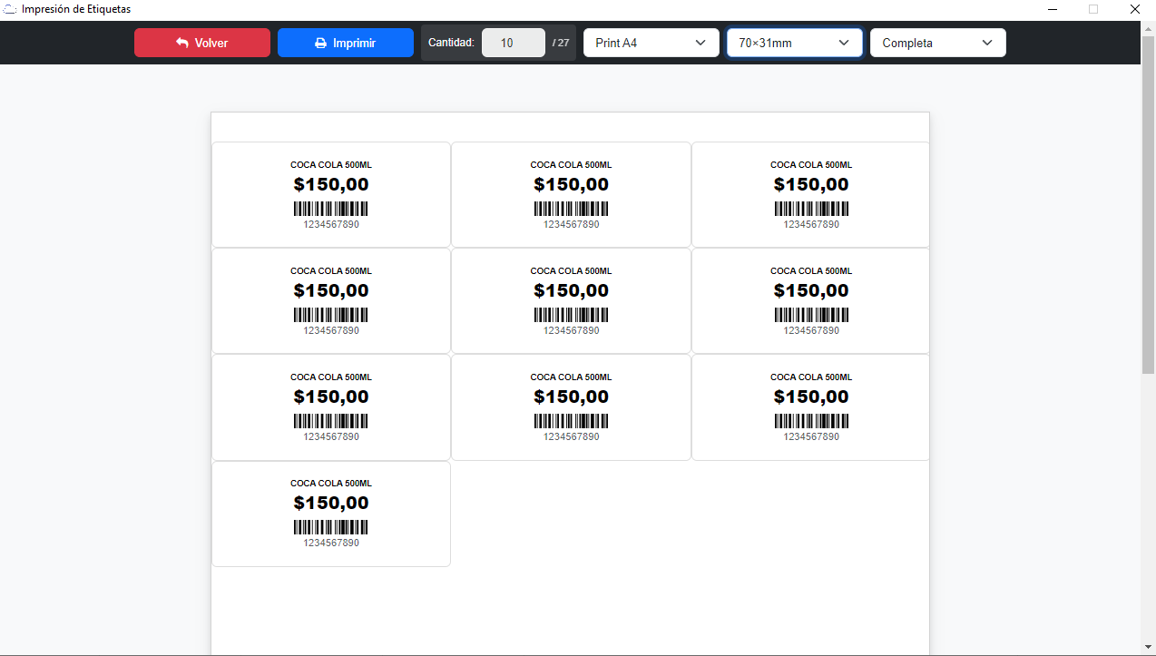Viewport: 1156px width, 656px height.
Task: Minimize the Impresión de Etiquetas window
Action: [1053, 9]
